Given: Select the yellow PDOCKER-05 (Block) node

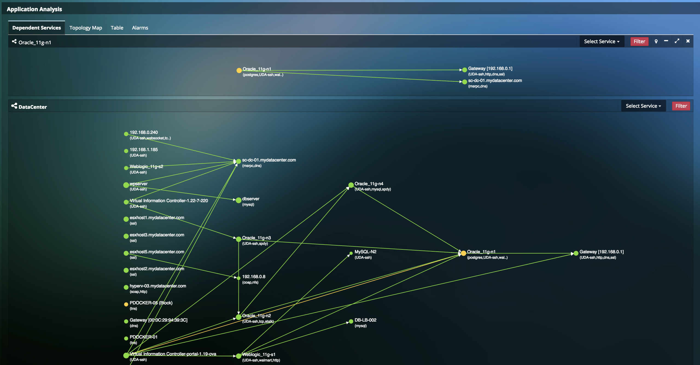Looking at the screenshot, I should 126,304.
